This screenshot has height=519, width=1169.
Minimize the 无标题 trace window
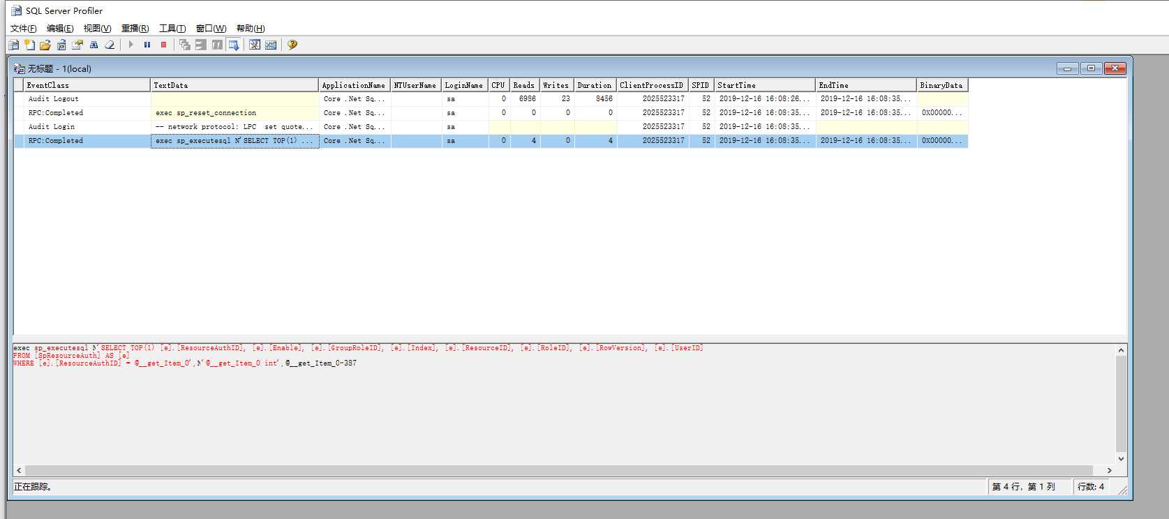(1067, 68)
